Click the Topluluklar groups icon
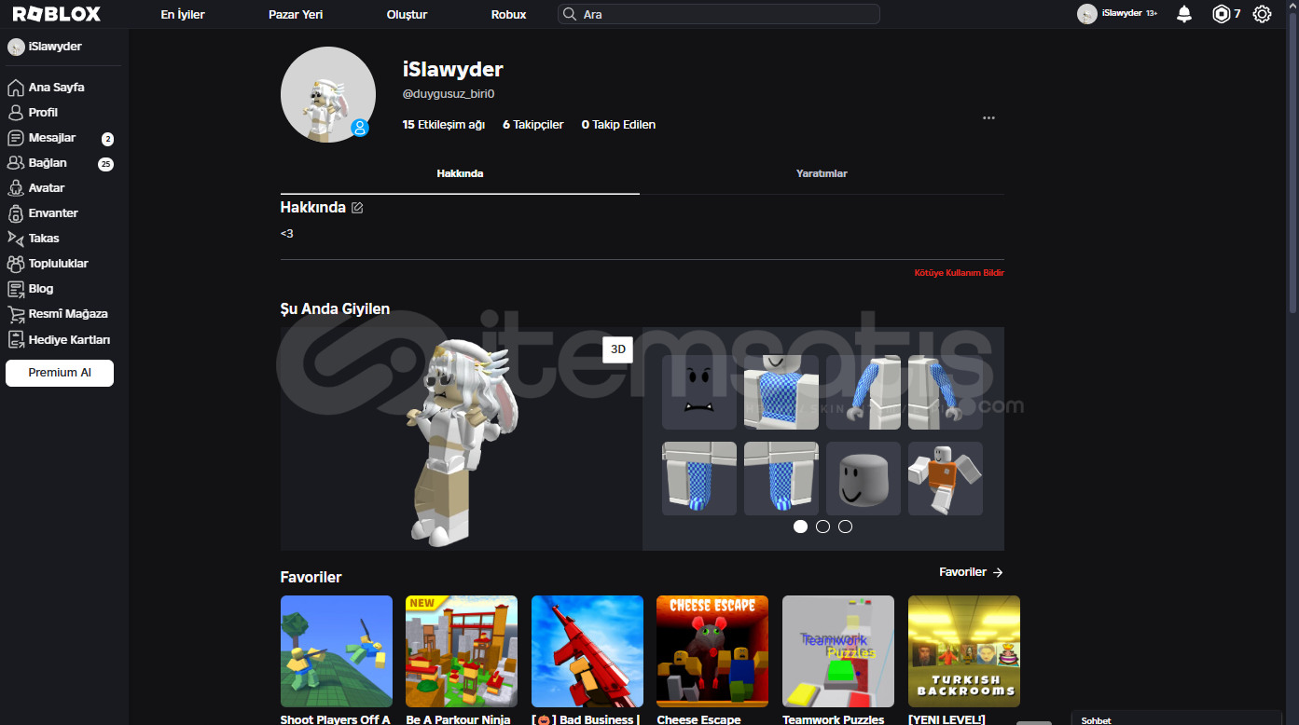The height and width of the screenshot is (725, 1299). click(15, 264)
